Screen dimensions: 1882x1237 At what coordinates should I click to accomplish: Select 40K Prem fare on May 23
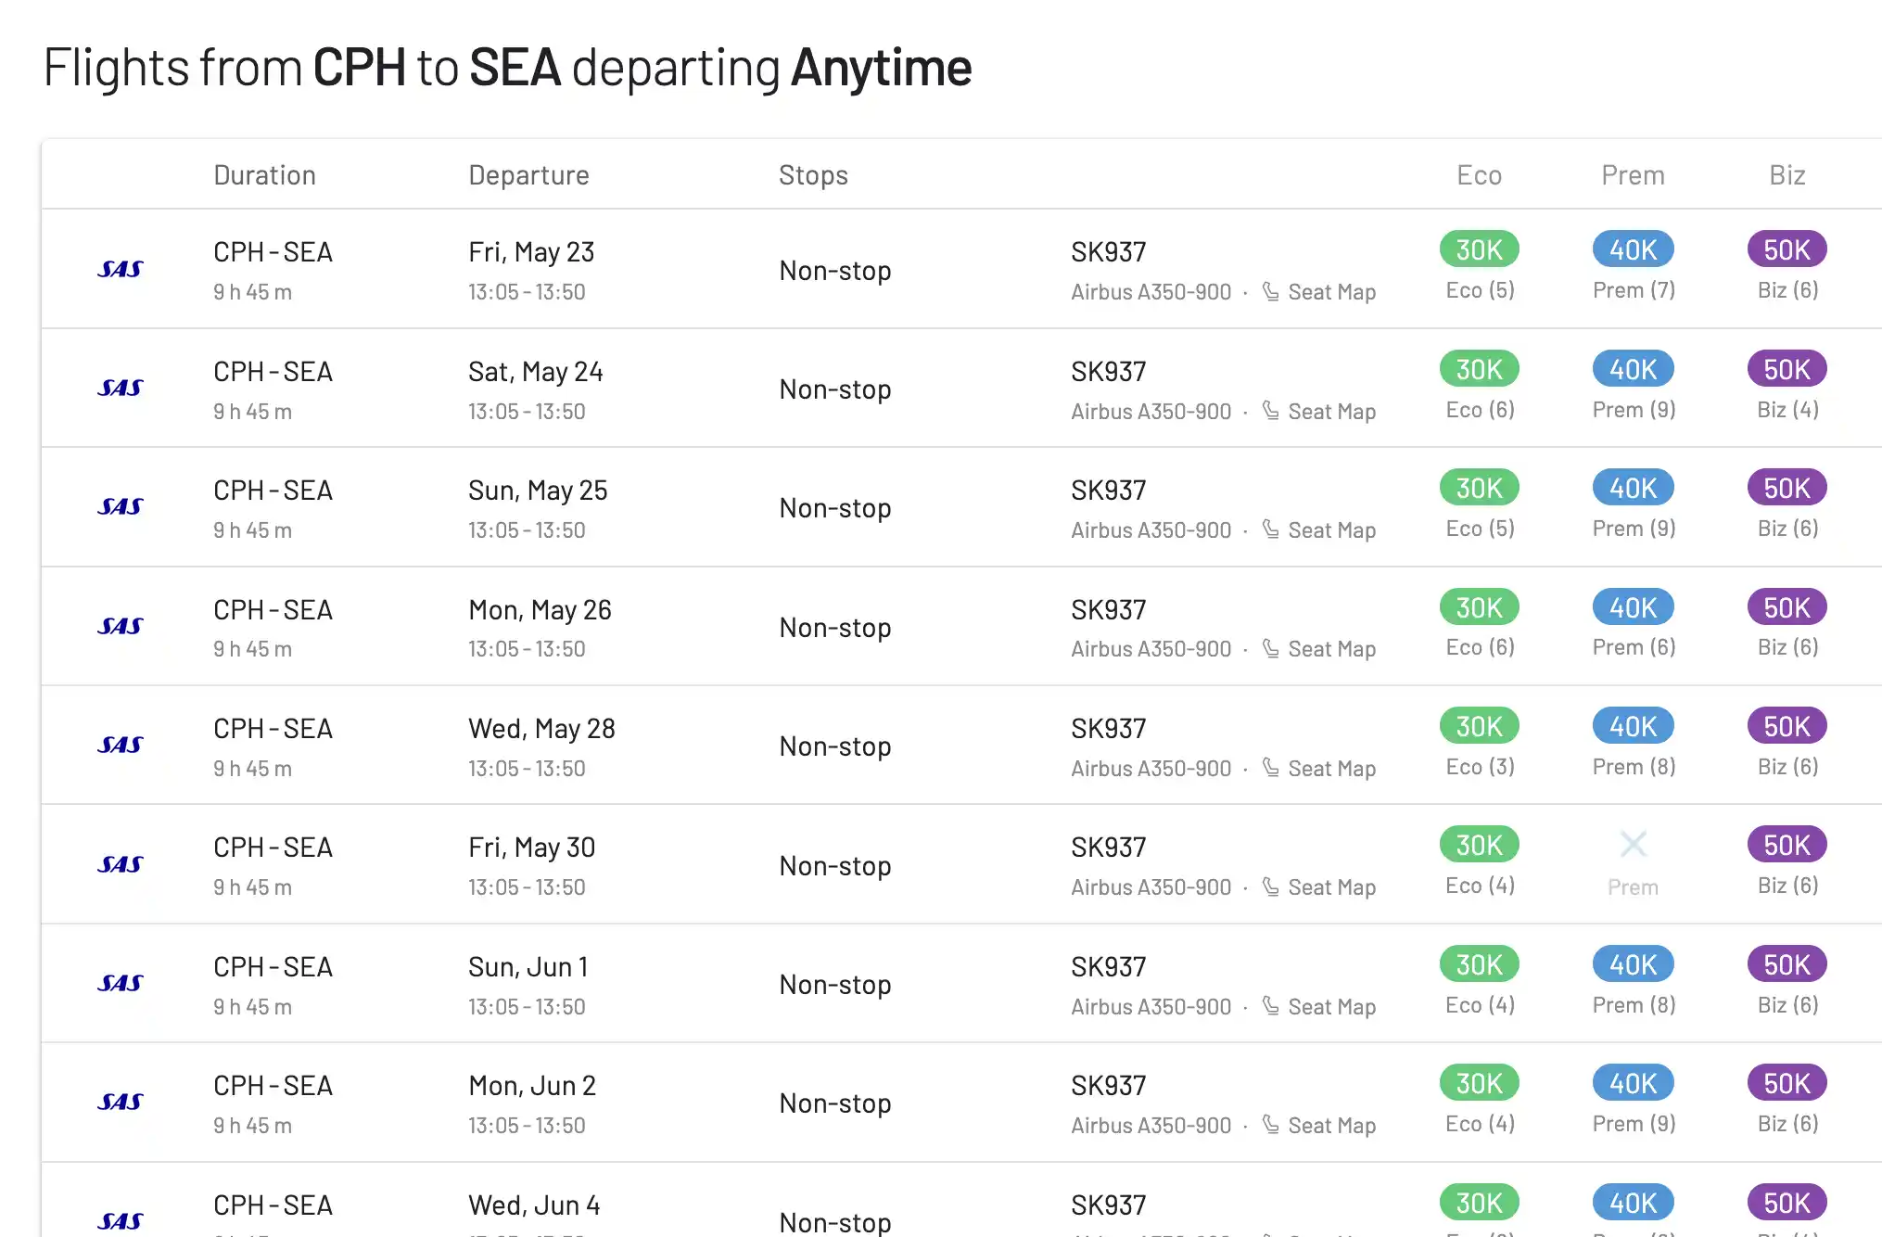[x=1634, y=249]
